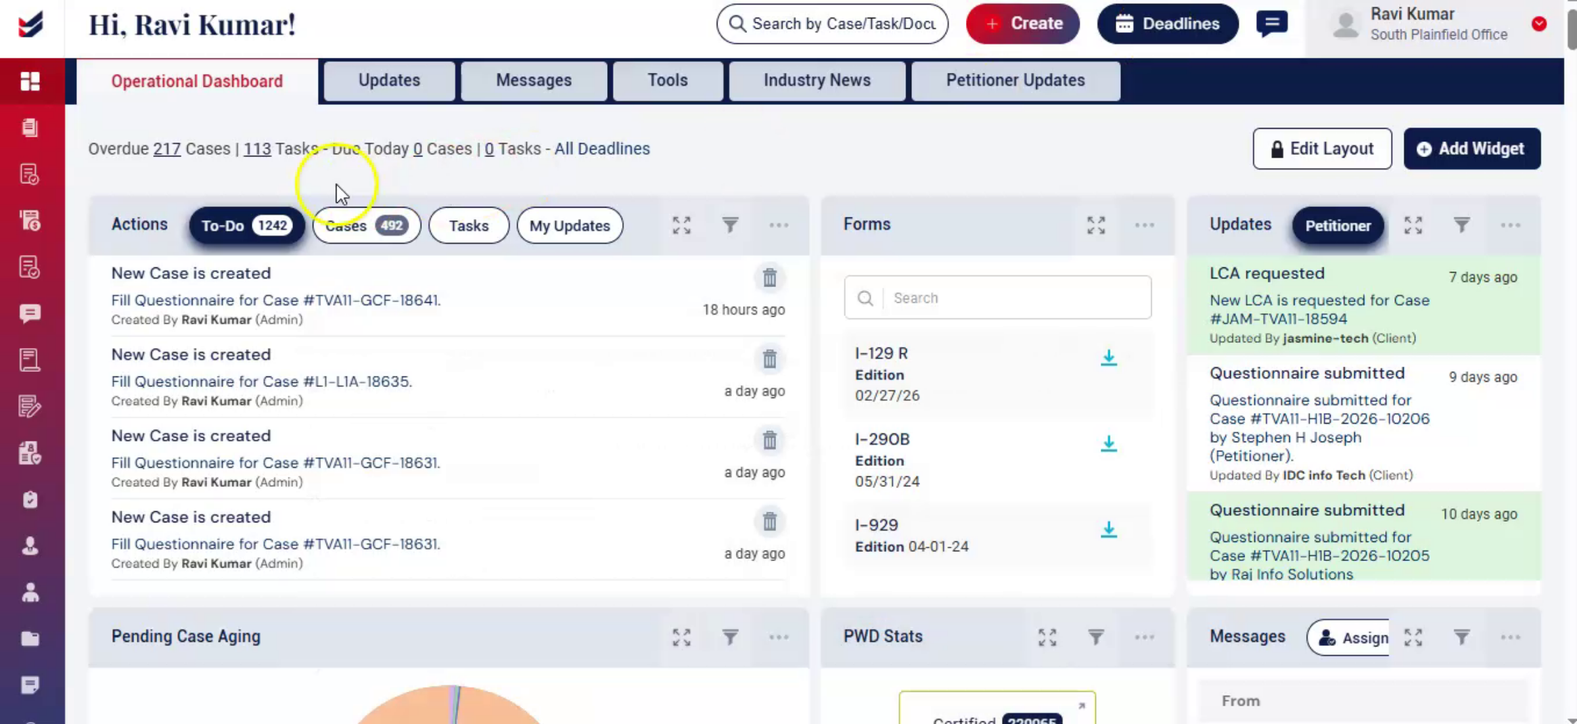Click the red dropdown arrow beside Ravi Kumar
The width and height of the screenshot is (1577, 724).
coord(1539,24)
